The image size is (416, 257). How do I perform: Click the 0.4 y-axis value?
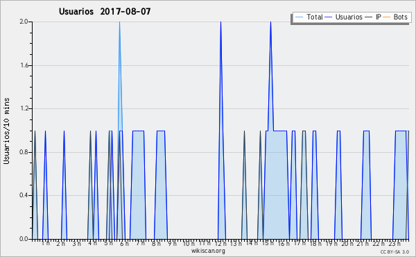coord(24,196)
